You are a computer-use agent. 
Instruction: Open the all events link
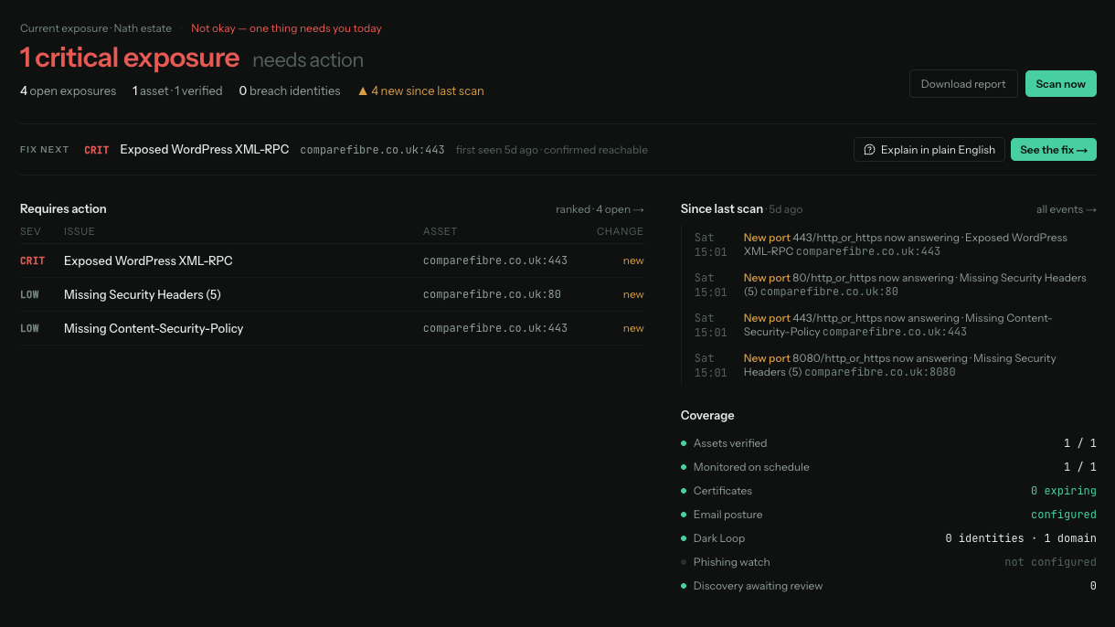click(x=1067, y=209)
